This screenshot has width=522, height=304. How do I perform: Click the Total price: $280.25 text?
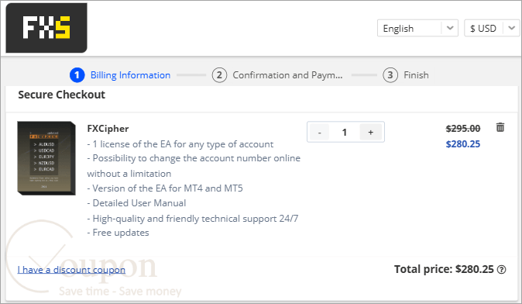tap(444, 269)
